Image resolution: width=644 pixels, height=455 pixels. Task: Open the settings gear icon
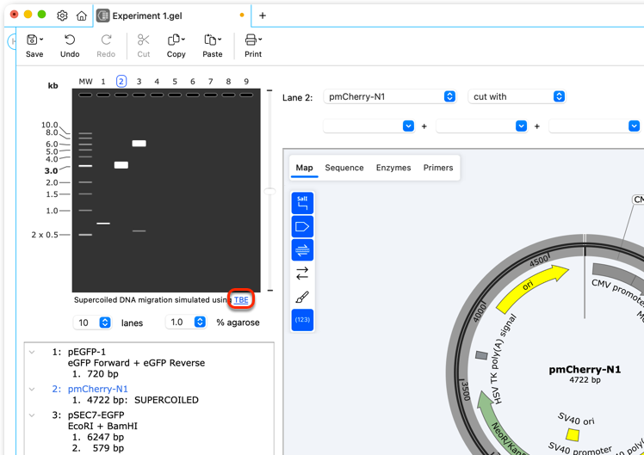62,15
